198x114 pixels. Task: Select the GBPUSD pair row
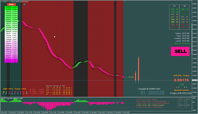(x=11, y=50)
